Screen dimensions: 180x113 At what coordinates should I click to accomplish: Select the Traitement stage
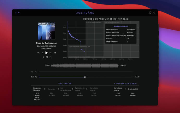(x=52, y=89)
